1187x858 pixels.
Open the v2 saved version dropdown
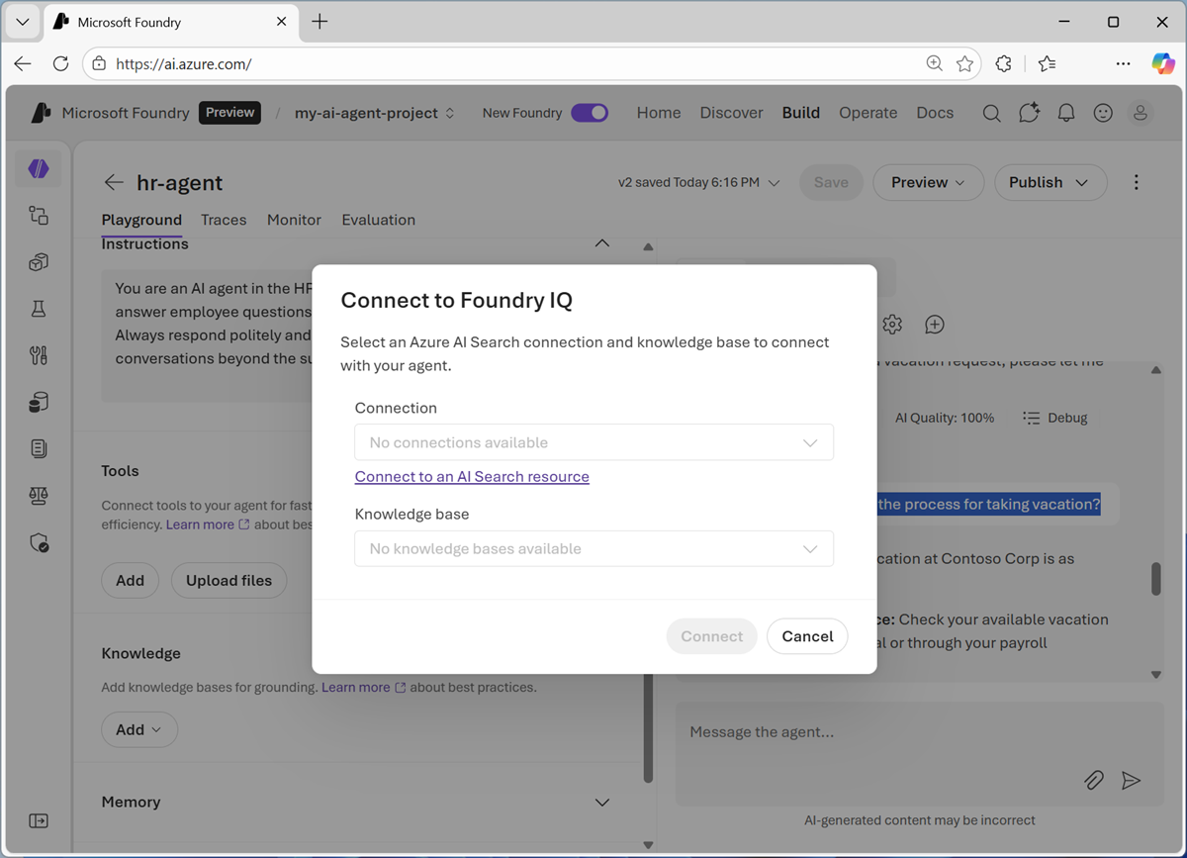coord(699,182)
